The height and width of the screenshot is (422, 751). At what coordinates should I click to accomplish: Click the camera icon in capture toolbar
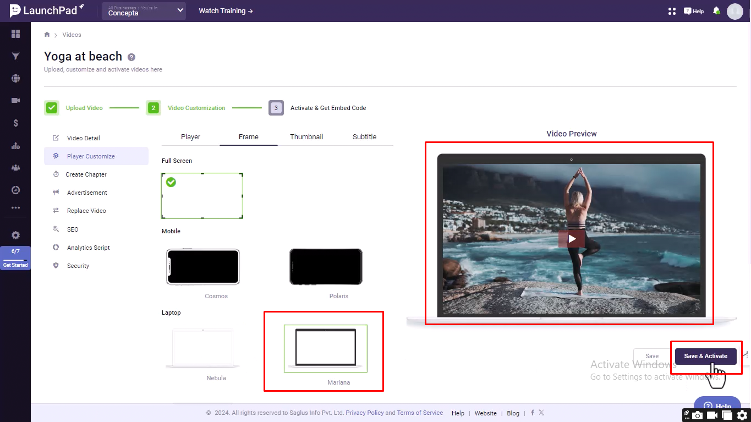click(698, 415)
